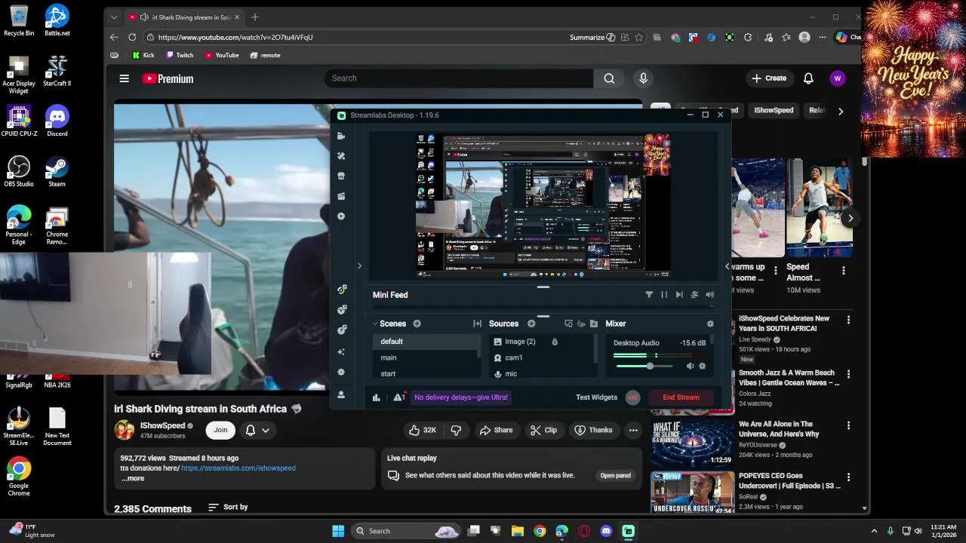Open Mixer settings gear icon

tap(710, 324)
